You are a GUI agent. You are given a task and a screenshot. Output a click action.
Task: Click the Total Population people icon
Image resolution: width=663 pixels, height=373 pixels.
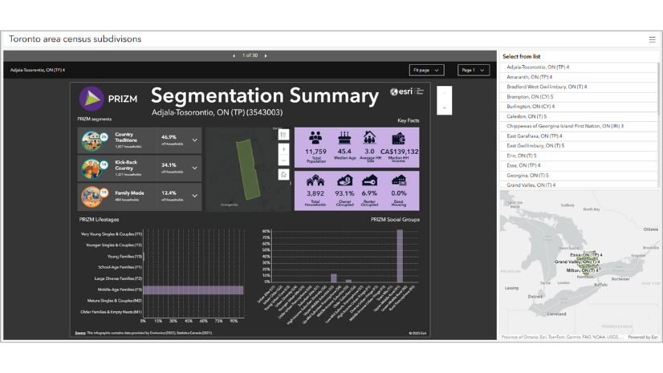click(315, 138)
